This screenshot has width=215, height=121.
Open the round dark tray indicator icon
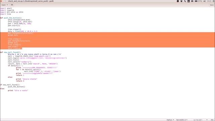178,1
